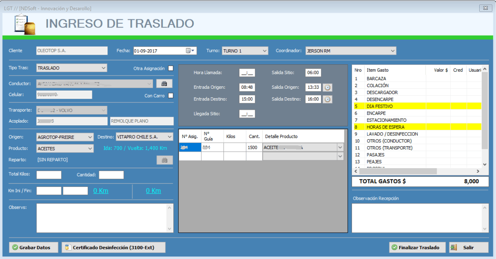Click the Grabar Datos button
The height and width of the screenshot is (259, 496).
tap(34, 247)
